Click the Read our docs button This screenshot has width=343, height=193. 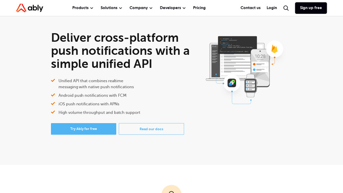(151, 129)
